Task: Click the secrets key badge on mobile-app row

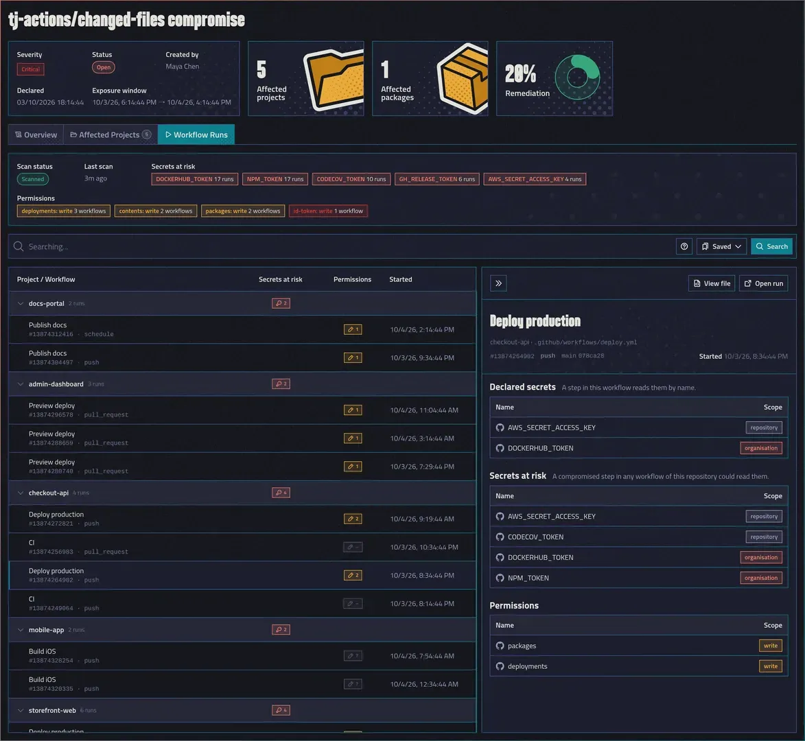Action: pos(281,630)
